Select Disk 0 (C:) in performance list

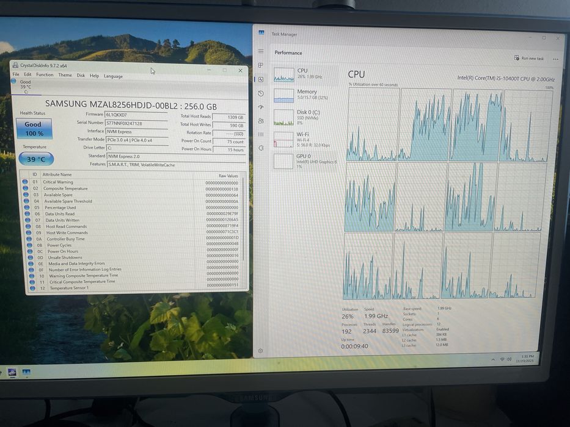(305, 117)
